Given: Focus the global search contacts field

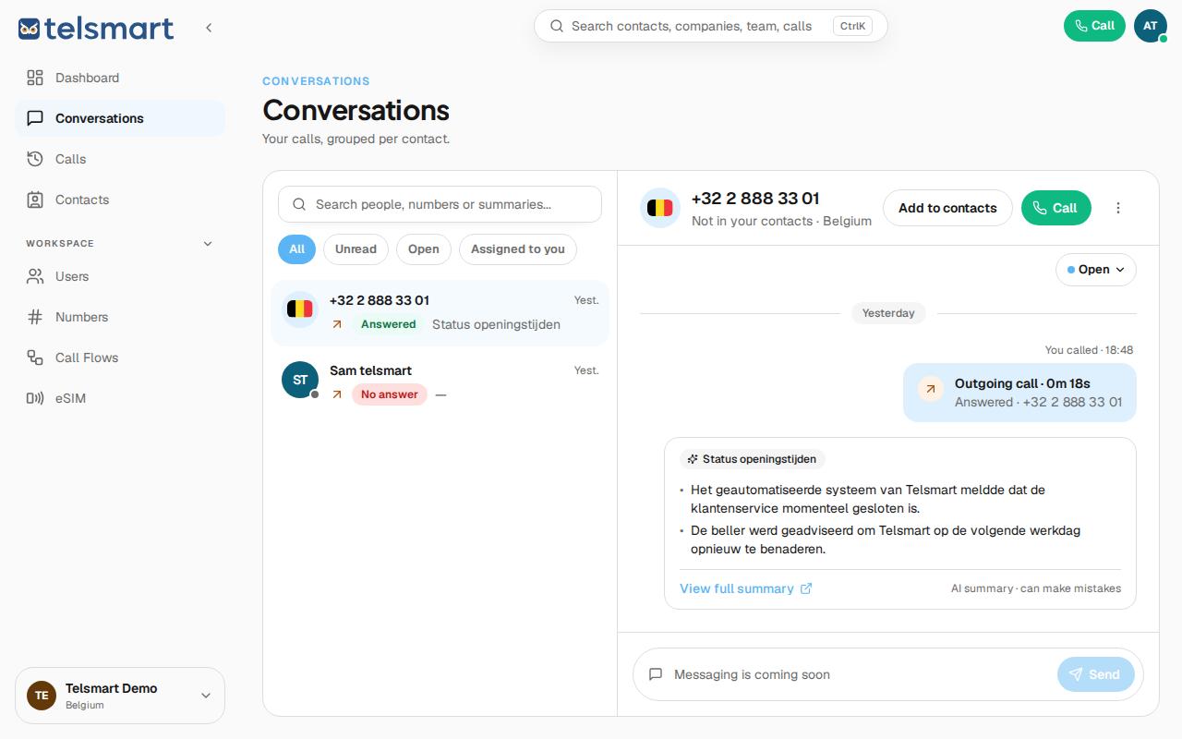Looking at the screenshot, I should (711, 26).
